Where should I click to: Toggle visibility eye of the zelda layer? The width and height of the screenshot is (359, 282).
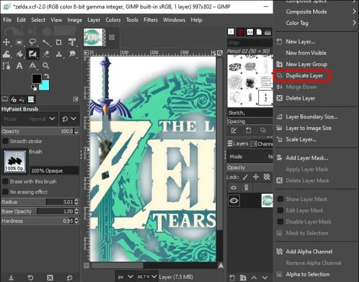tap(234, 200)
